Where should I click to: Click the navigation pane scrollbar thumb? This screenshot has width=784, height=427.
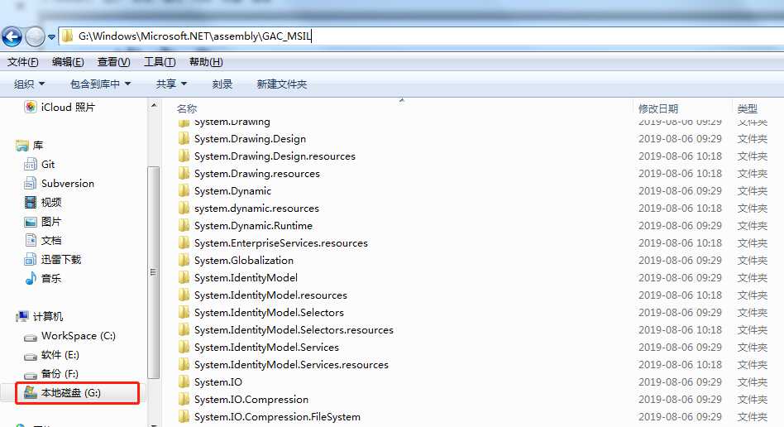[x=154, y=271]
